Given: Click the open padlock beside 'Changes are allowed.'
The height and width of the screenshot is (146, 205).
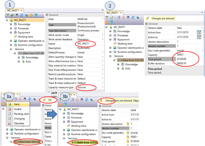Looking at the screenshot, I should pos(147,18).
